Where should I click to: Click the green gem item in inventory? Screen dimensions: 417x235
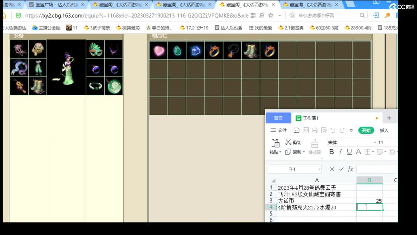point(177,50)
